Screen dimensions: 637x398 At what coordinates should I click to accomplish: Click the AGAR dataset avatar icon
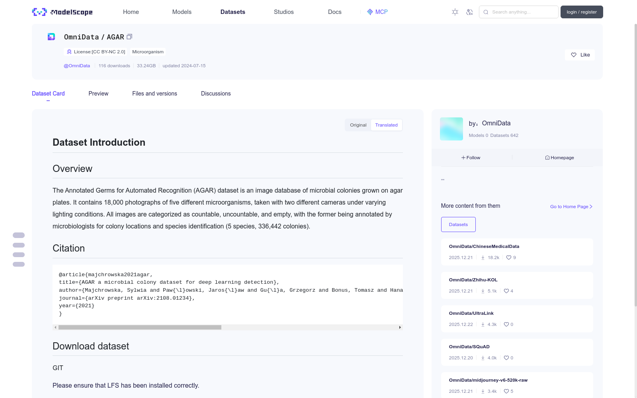pyautogui.click(x=51, y=37)
